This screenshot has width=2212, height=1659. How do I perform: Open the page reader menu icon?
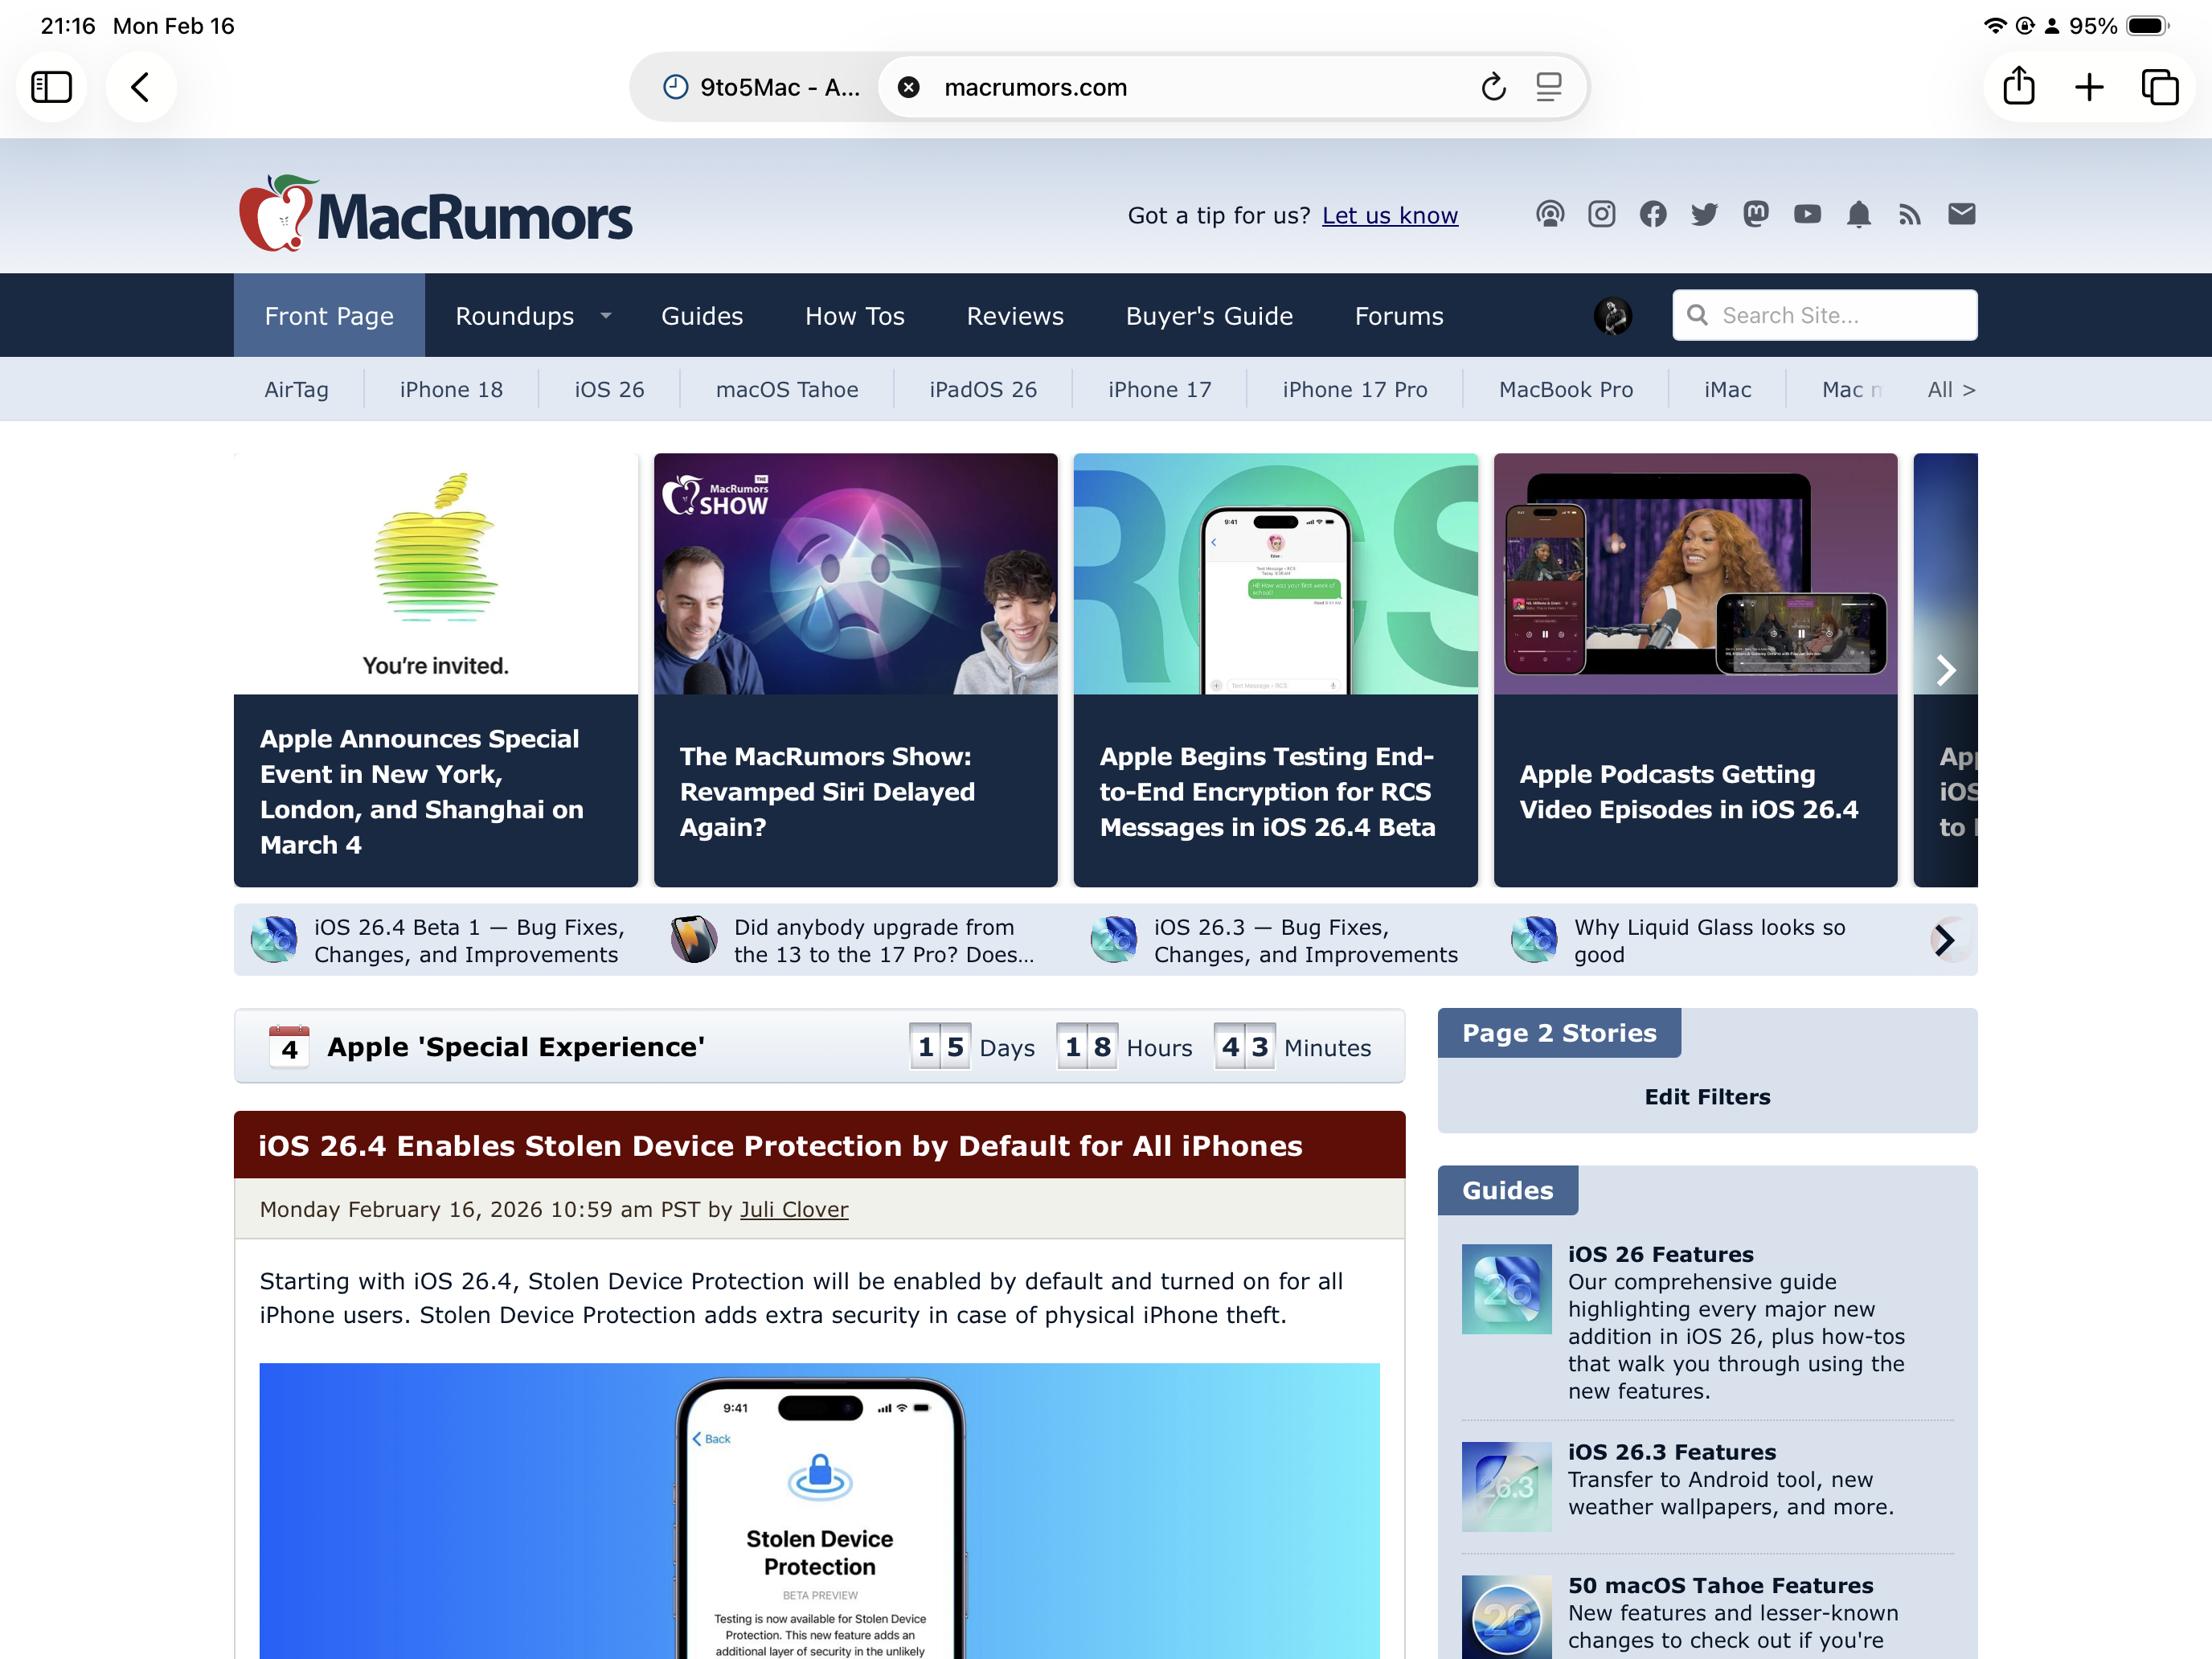click(1549, 87)
